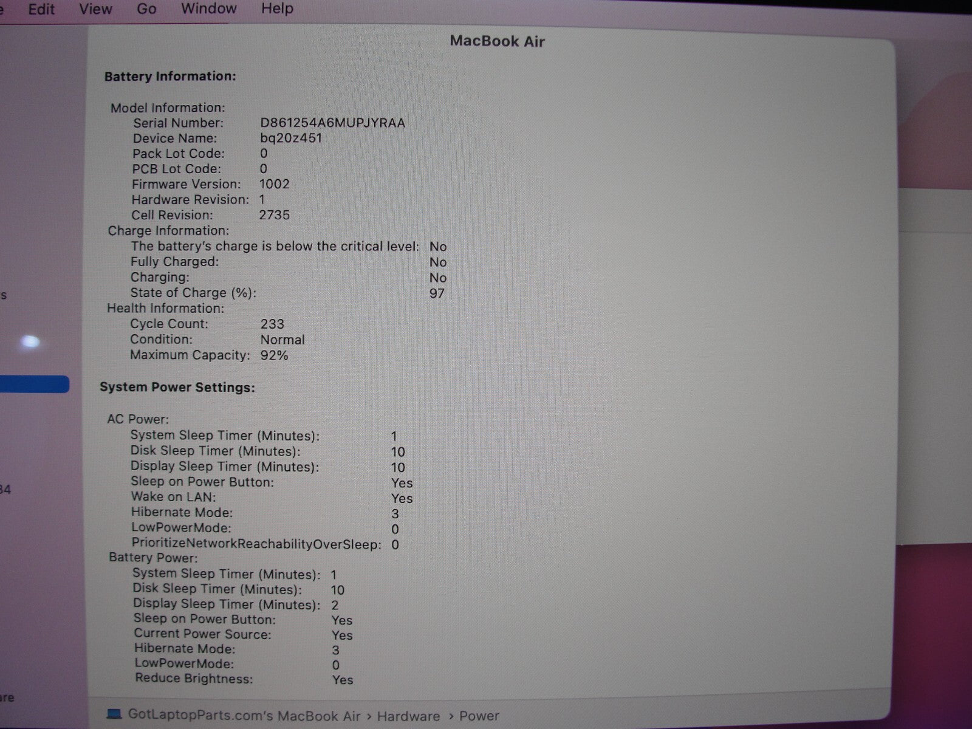Viewport: 972px width, 729px height.
Task: Click the Battery Information heading
Action: click(x=170, y=77)
